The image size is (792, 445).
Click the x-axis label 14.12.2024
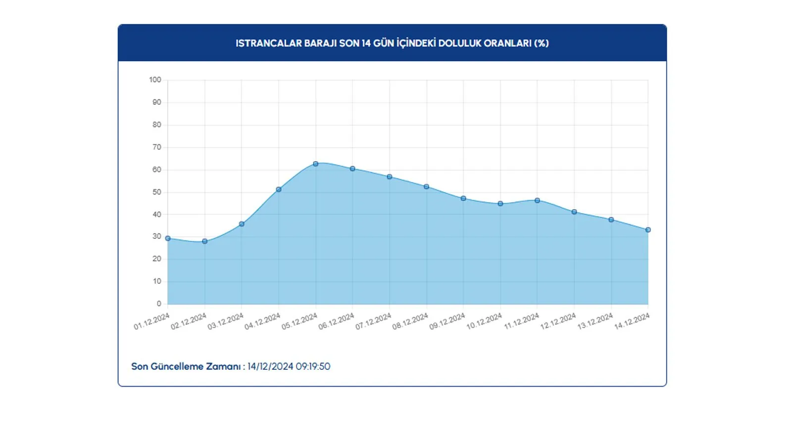pos(632,321)
